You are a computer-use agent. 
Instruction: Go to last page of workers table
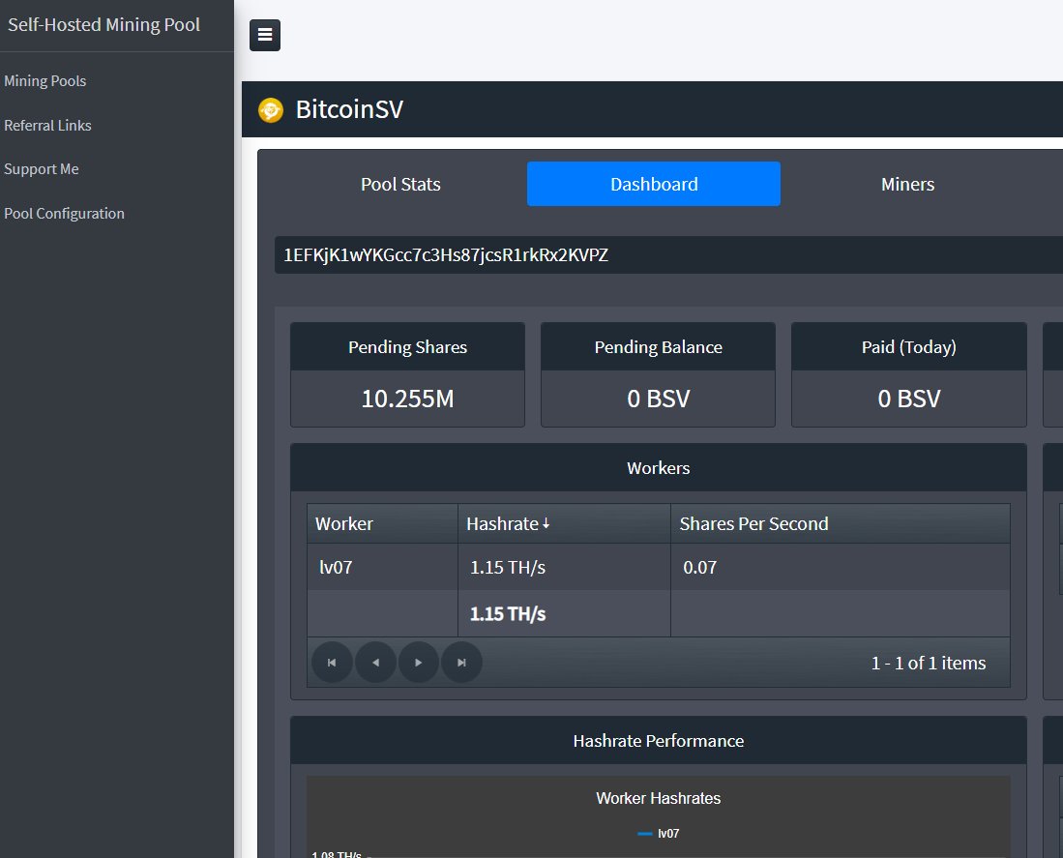461,663
